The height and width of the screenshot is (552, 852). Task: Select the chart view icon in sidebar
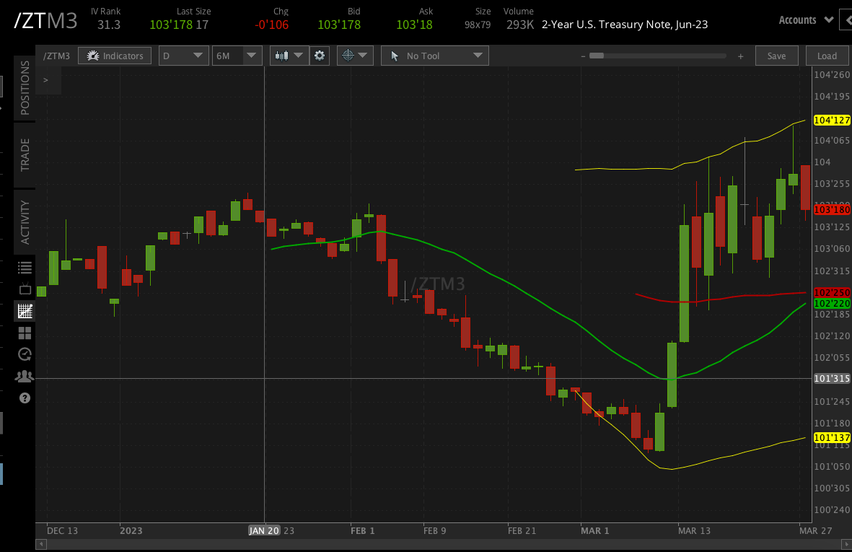point(25,311)
